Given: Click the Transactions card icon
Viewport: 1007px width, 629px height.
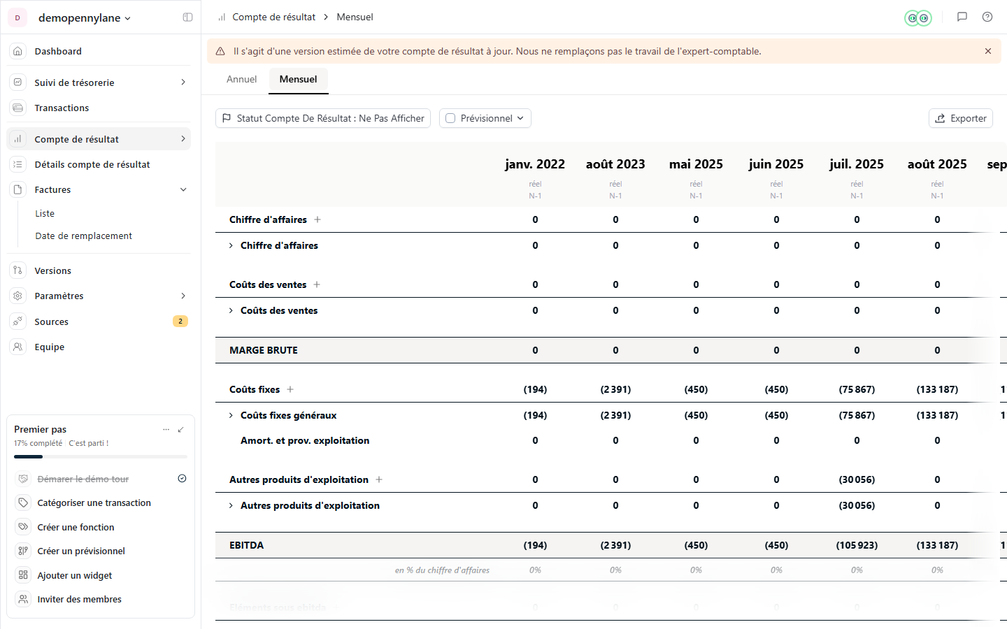Looking at the screenshot, I should (x=18, y=108).
